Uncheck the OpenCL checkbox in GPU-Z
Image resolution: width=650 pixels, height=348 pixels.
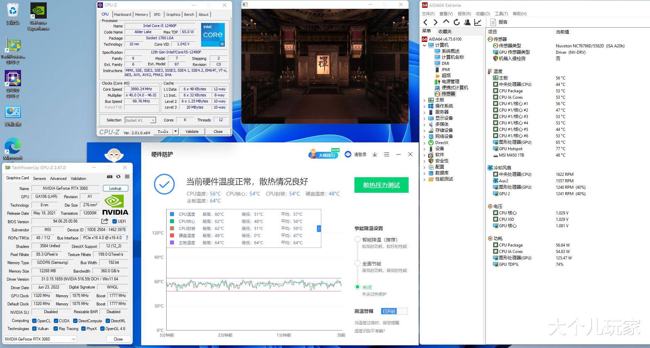(34, 320)
